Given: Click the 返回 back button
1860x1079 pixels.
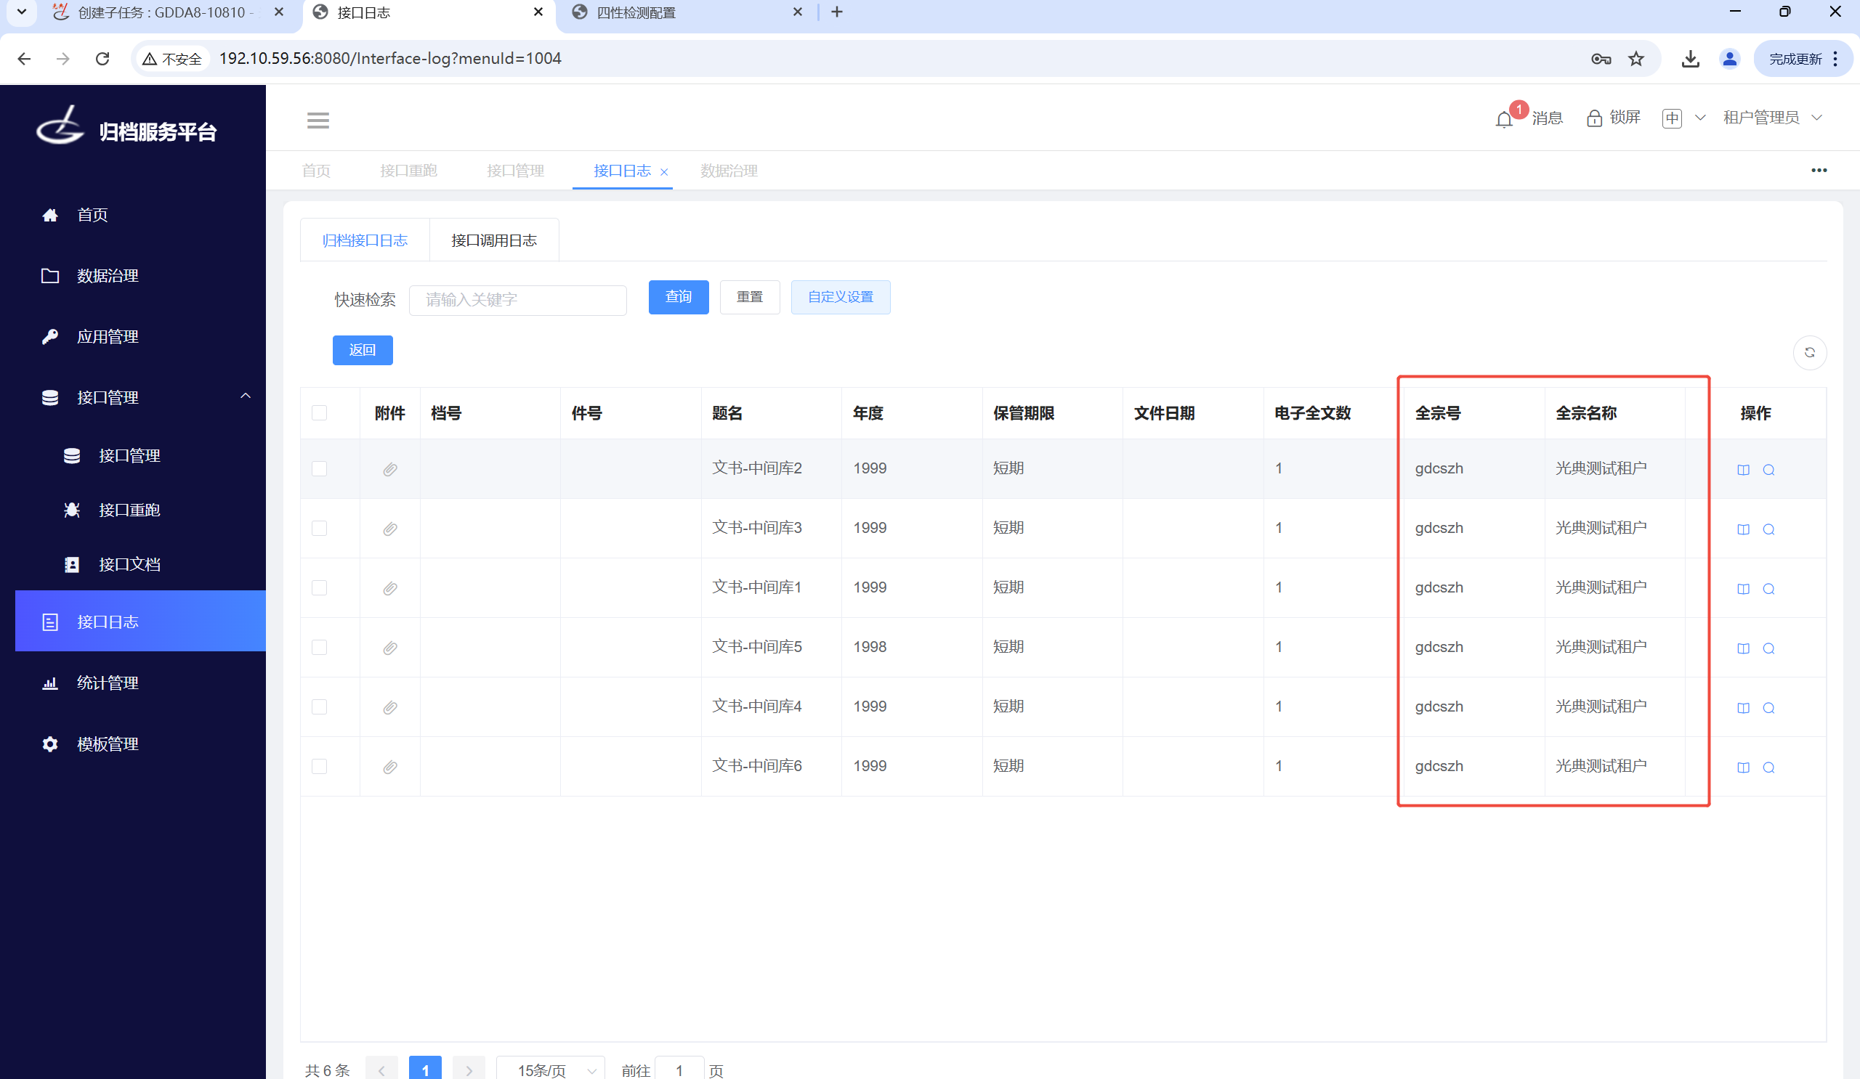Looking at the screenshot, I should coord(363,350).
